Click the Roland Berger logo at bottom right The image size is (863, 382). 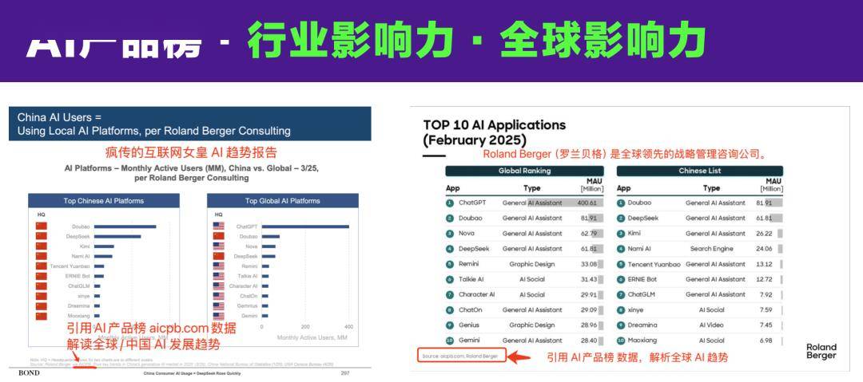[821, 351]
